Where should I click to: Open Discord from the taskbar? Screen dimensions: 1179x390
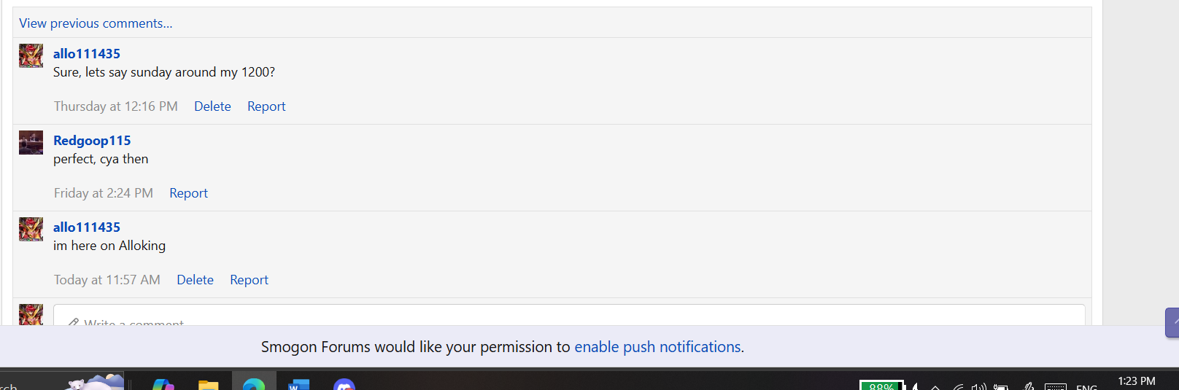[344, 384]
